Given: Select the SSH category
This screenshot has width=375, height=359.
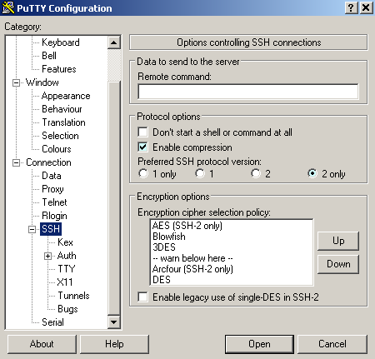Looking at the screenshot, I should coord(51,229).
